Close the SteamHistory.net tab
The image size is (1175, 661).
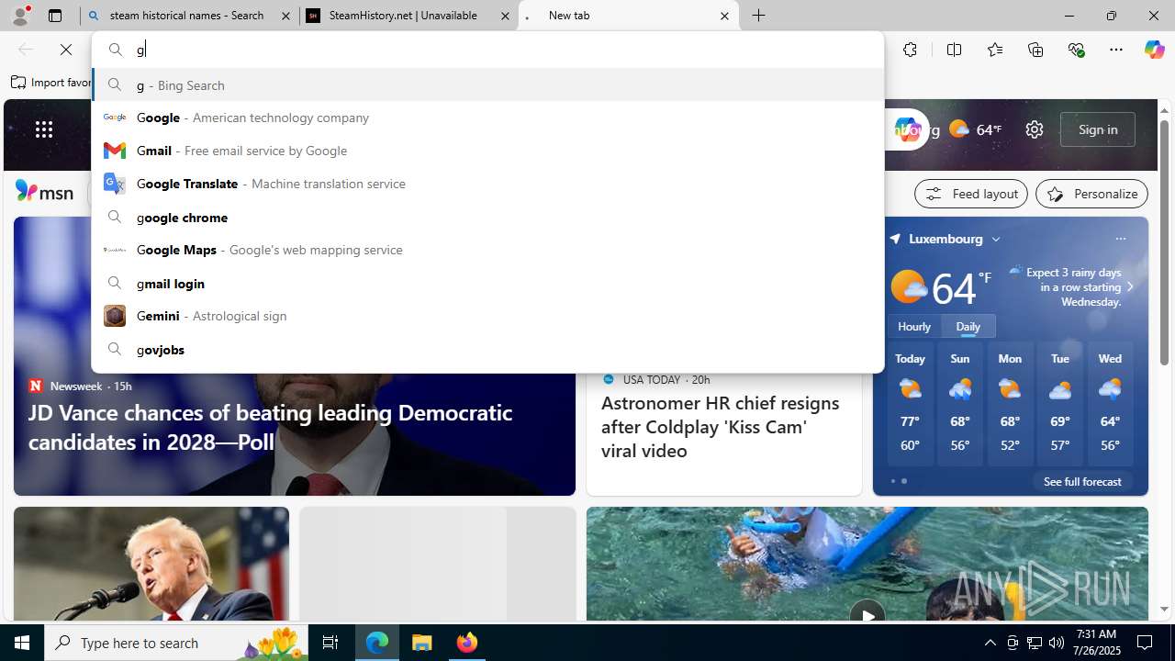(505, 16)
